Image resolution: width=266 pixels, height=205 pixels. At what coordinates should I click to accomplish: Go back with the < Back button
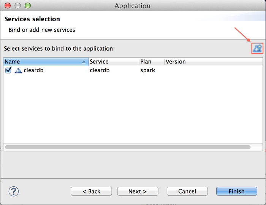coord(91,191)
